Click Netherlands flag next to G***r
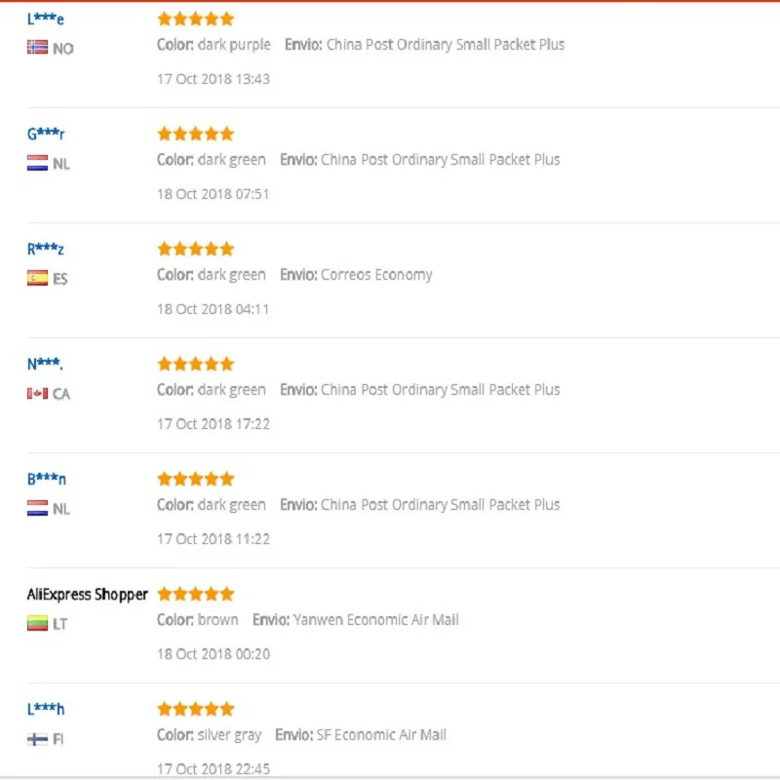 tap(37, 163)
